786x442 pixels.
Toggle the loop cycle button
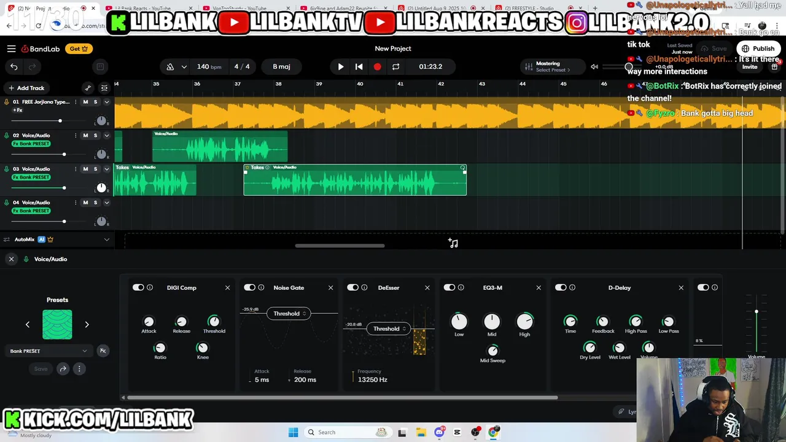tap(395, 66)
